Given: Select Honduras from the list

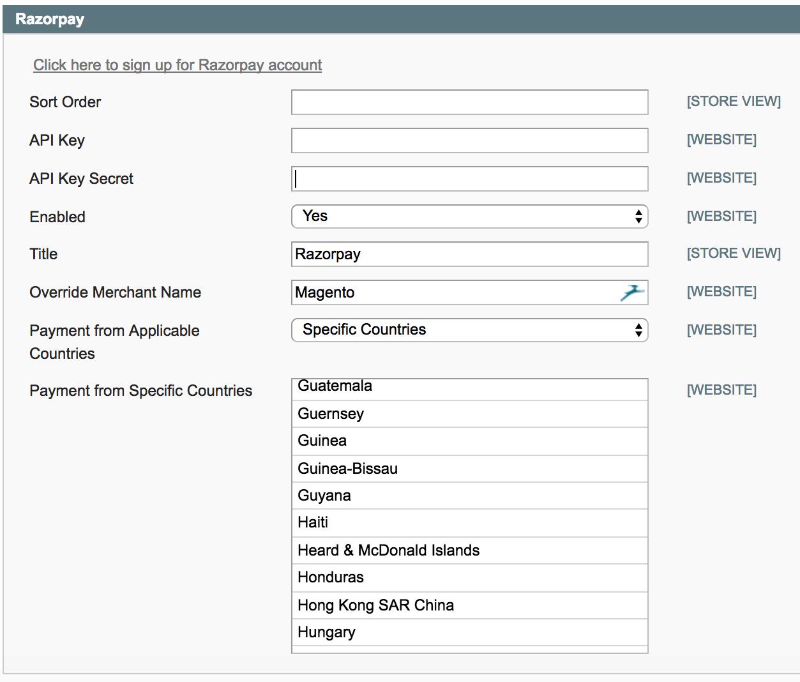Looking at the screenshot, I should [x=469, y=577].
